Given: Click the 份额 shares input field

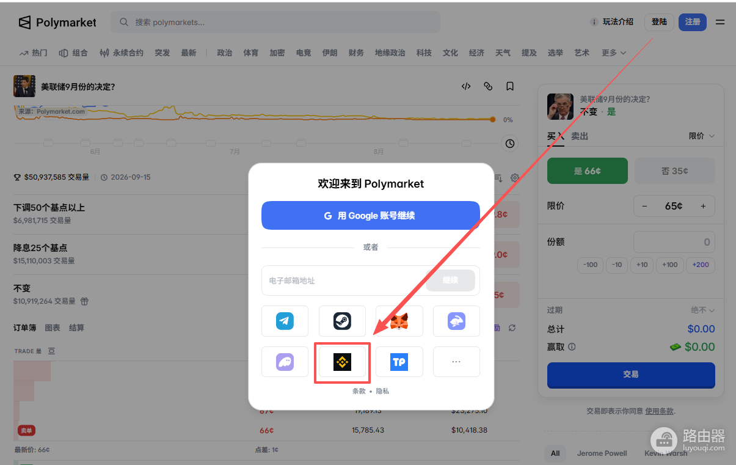Looking at the screenshot, I should coord(674,242).
